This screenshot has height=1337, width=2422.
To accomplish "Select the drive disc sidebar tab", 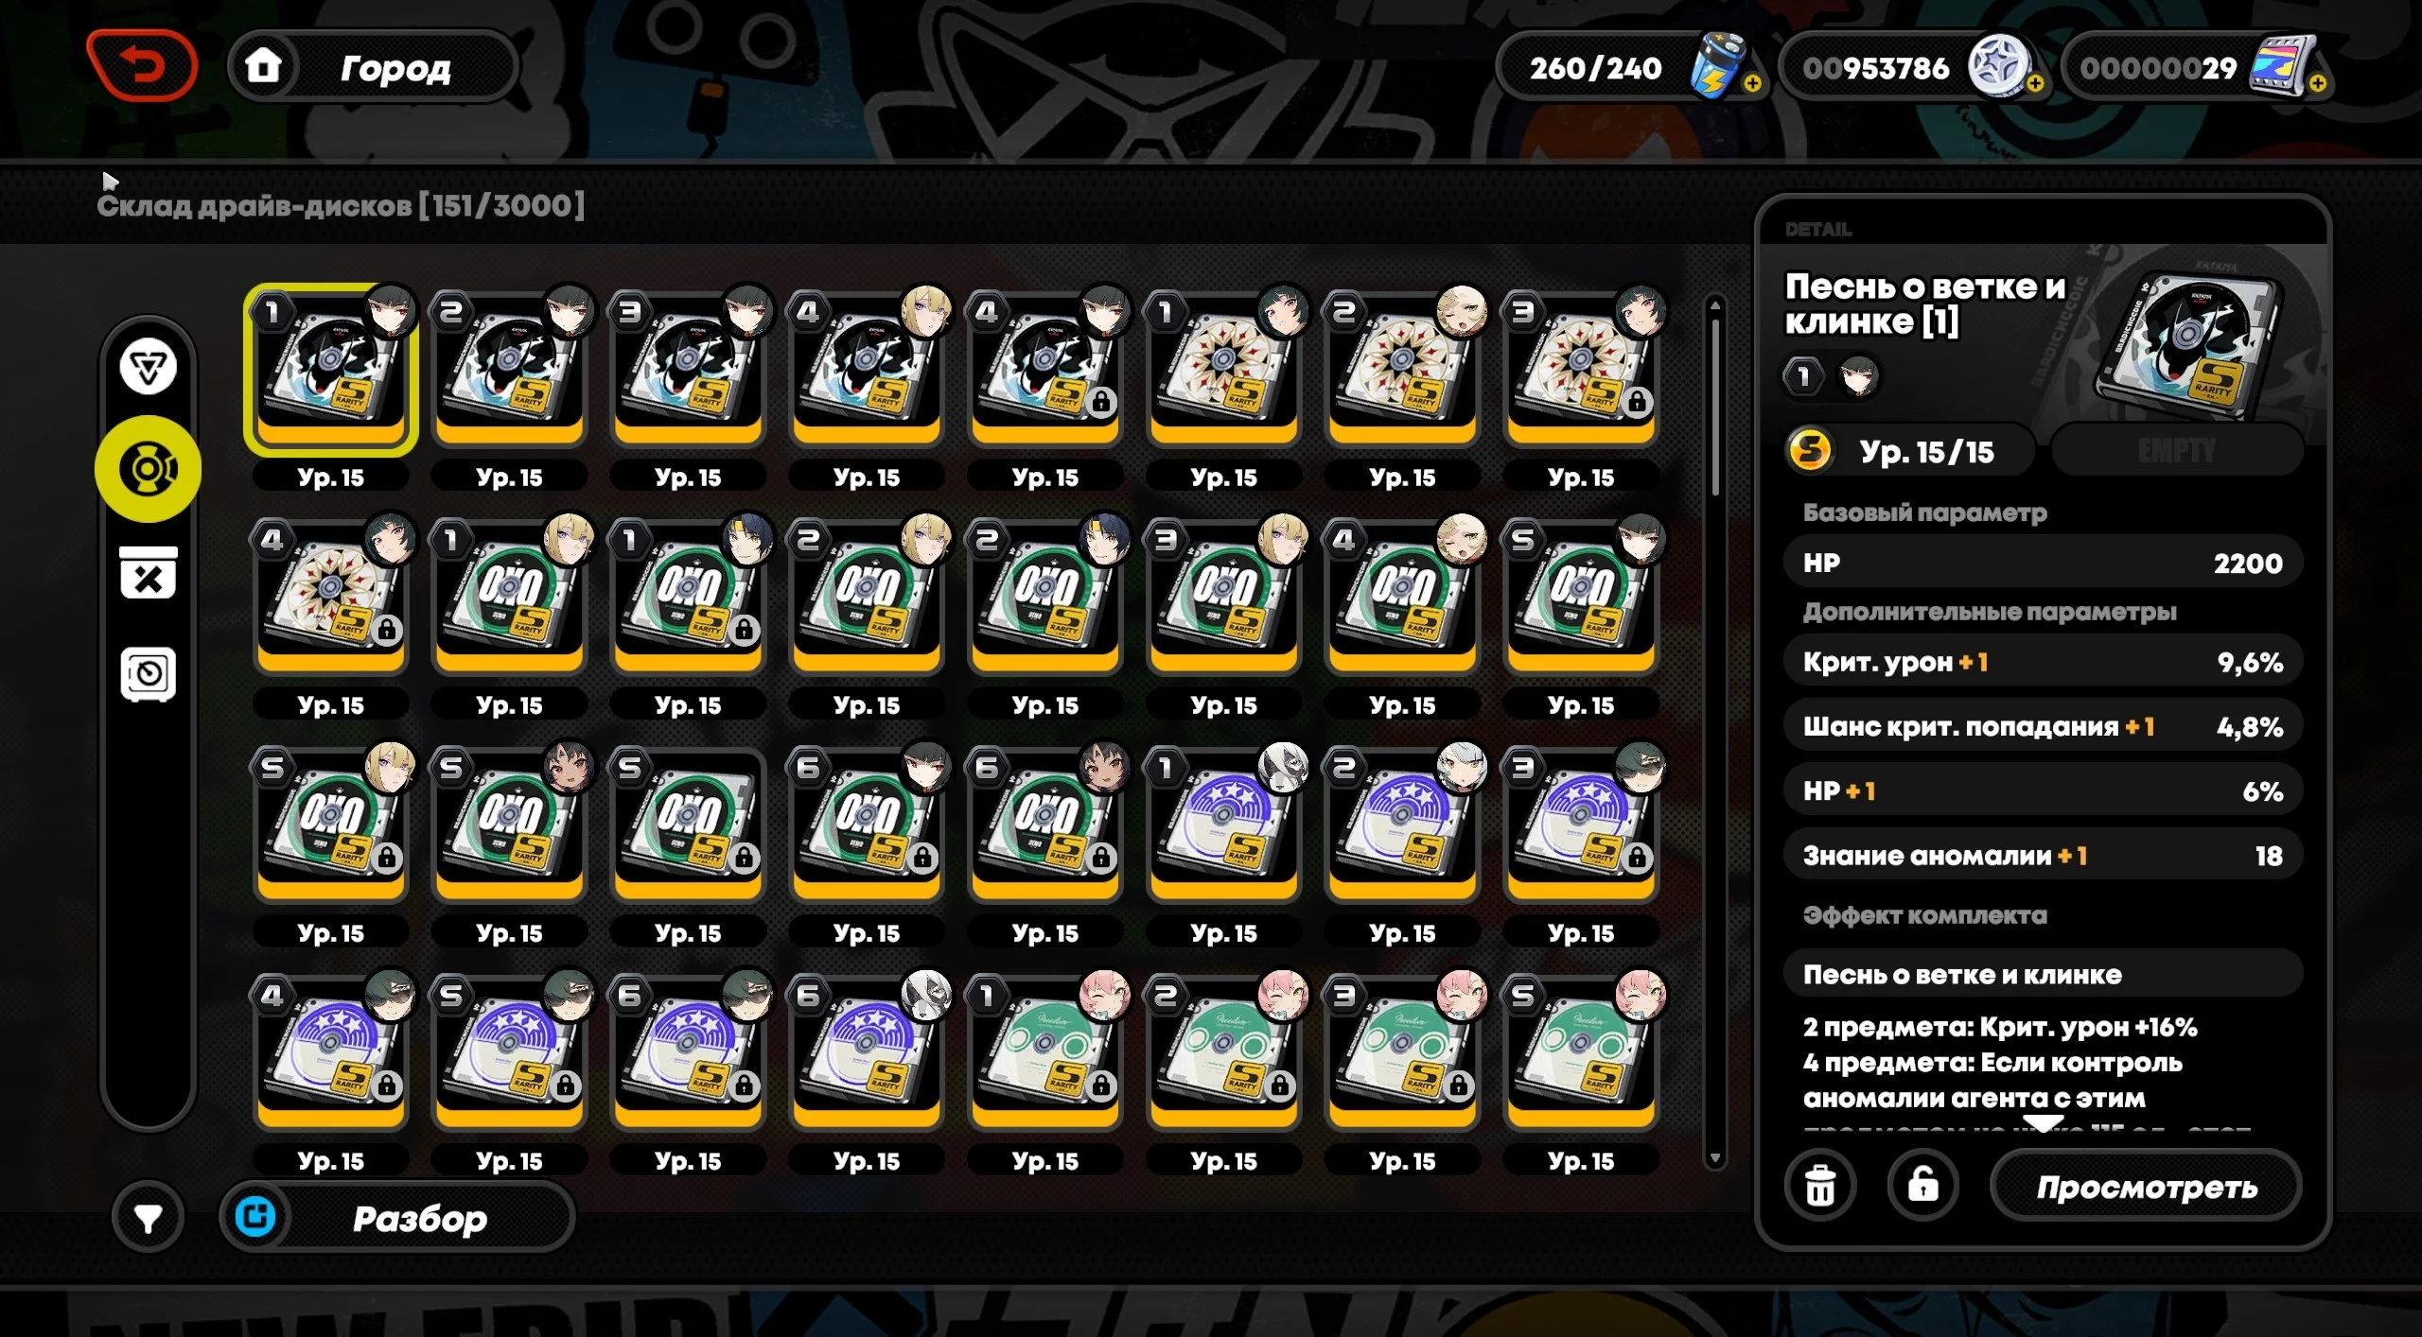I will (148, 469).
